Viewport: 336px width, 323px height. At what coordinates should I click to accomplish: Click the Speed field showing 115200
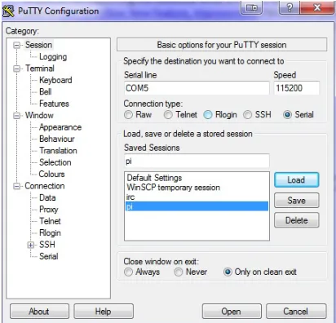point(296,88)
